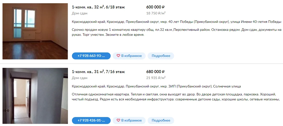
Task: Select the address on Солнечная улица
Action: (x=156, y=86)
